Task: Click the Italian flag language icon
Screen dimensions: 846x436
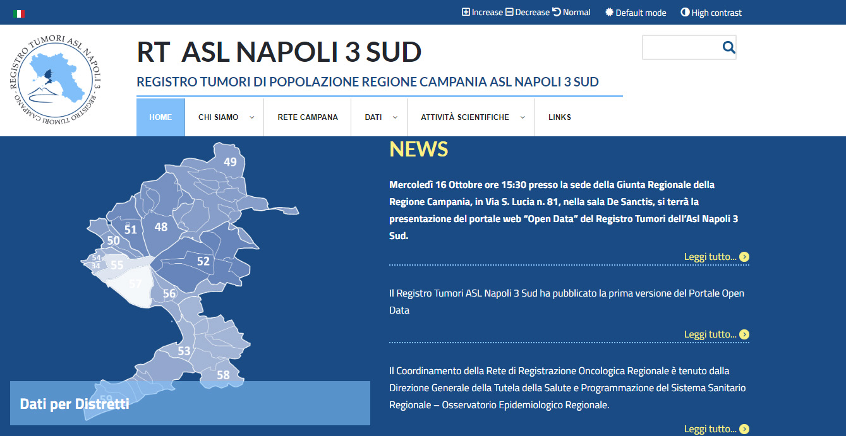Action: (x=19, y=13)
